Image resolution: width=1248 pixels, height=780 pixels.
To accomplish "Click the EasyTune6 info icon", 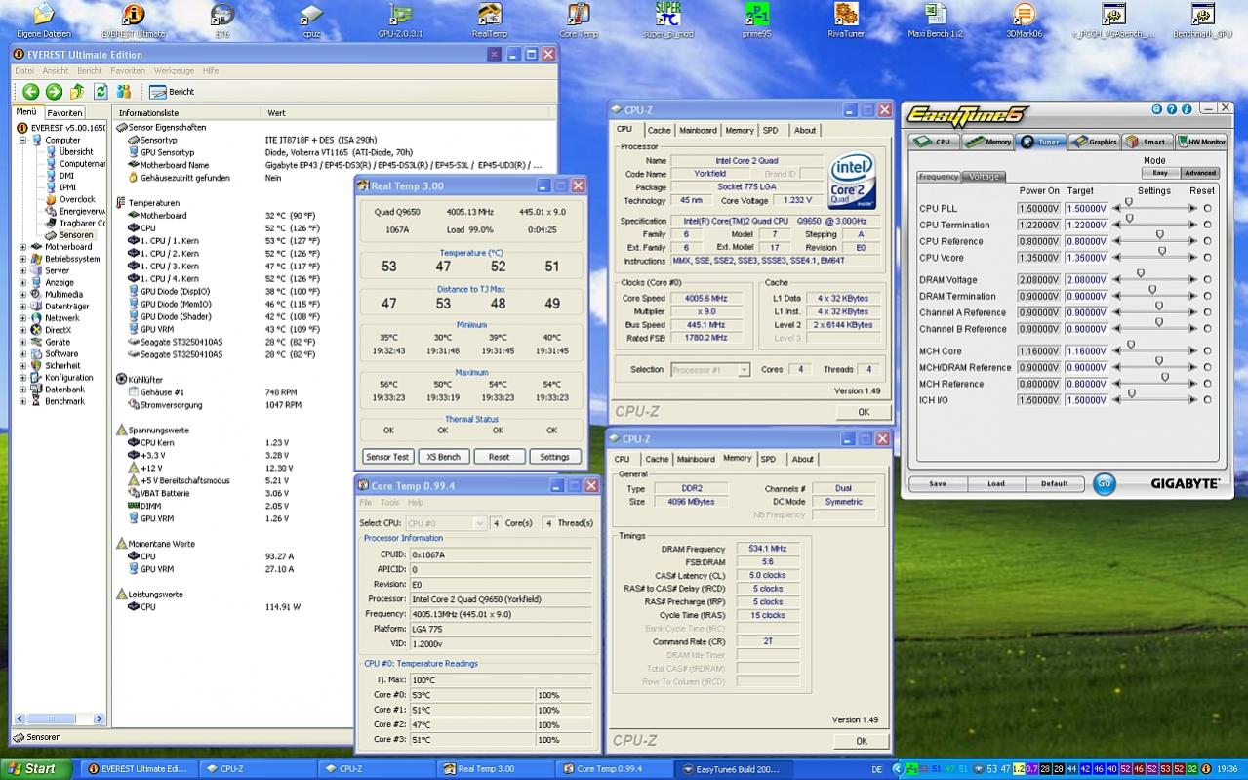I will (1187, 109).
